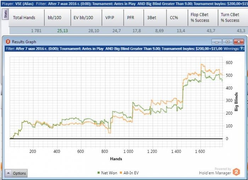Viewport: 248px width, 180px height.
Task: Click the Hold'em Manager 2 logo icon
Action: click(236, 172)
